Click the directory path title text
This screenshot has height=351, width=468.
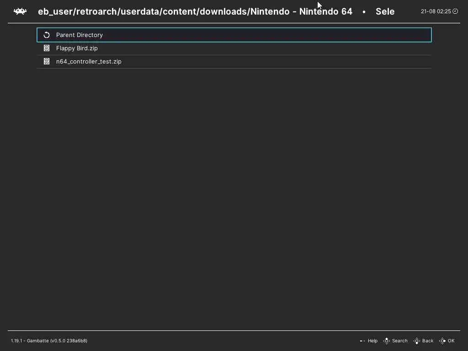tap(195, 11)
